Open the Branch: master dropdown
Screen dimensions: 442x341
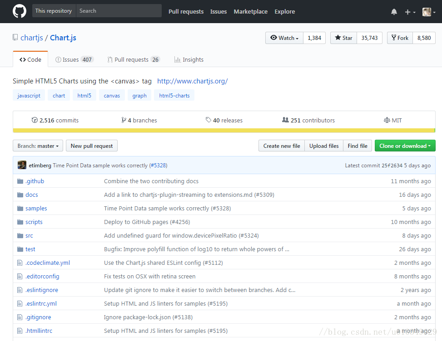pos(38,146)
